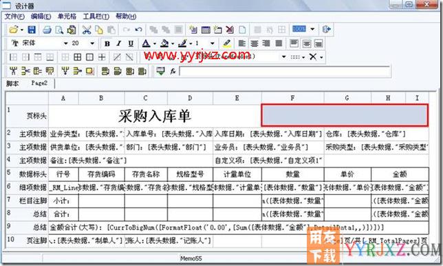Save the report with the floppy icon
The height and width of the screenshot is (266, 443).
pyautogui.click(x=32, y=30)
